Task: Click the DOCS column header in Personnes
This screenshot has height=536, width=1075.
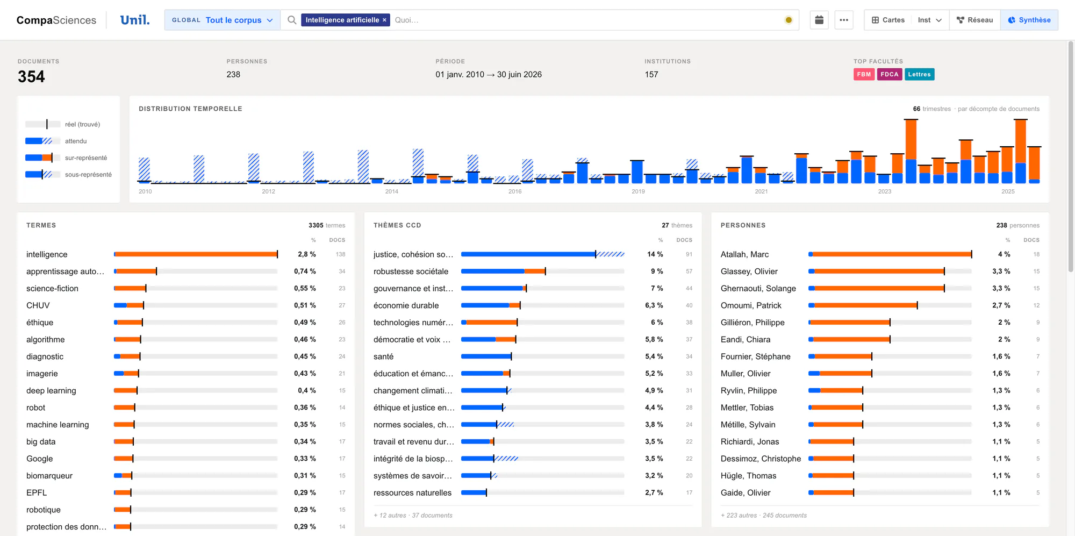Action: (1031, 240)
